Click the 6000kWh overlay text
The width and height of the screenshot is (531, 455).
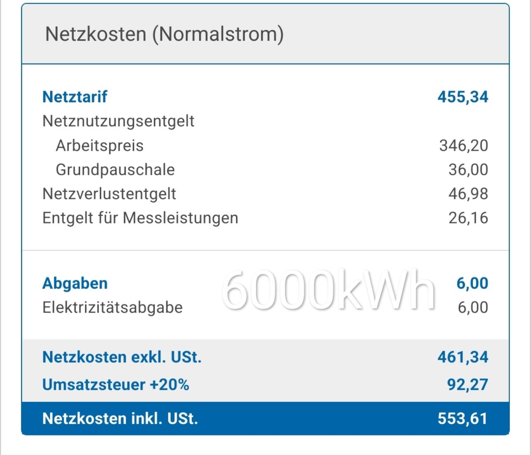point(329,290)
